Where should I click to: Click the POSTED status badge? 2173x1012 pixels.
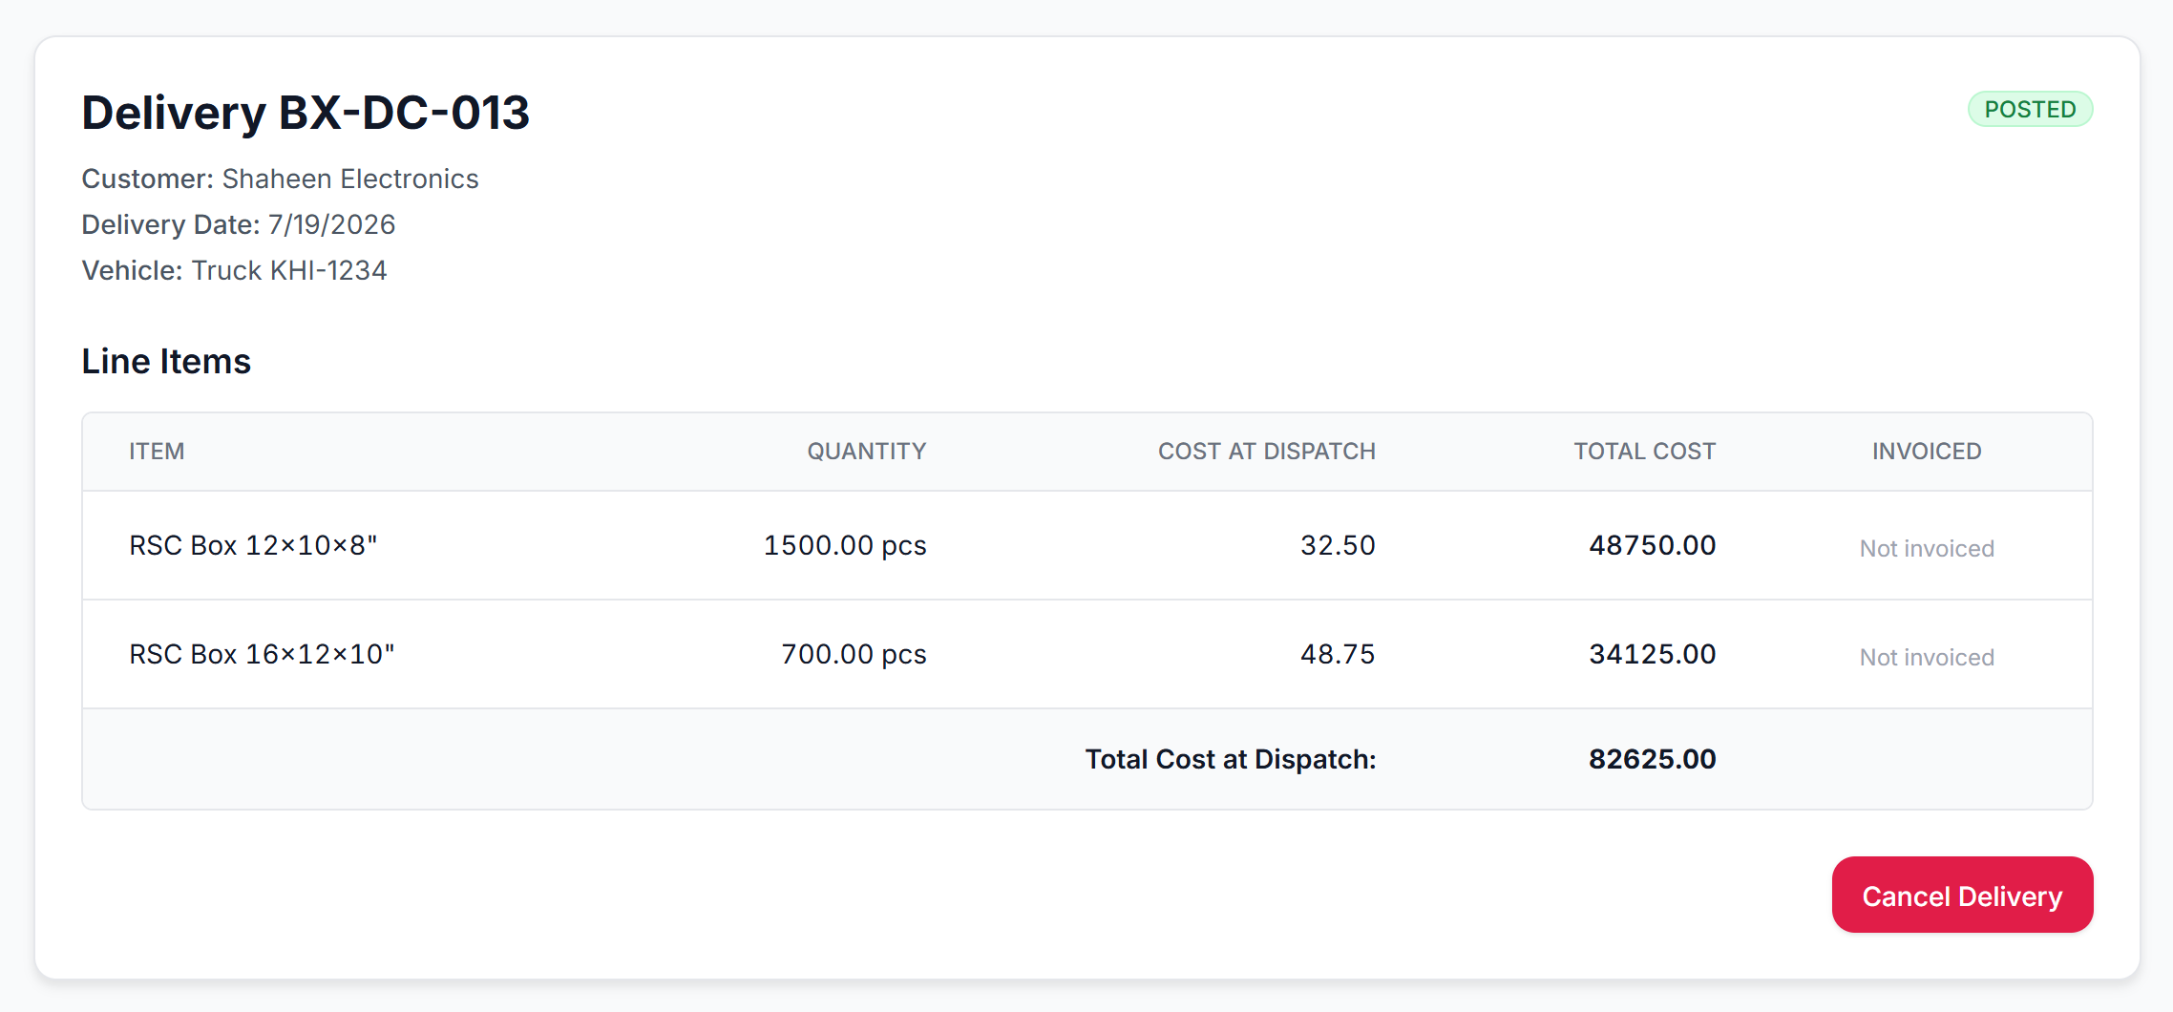pos(2030,109)
